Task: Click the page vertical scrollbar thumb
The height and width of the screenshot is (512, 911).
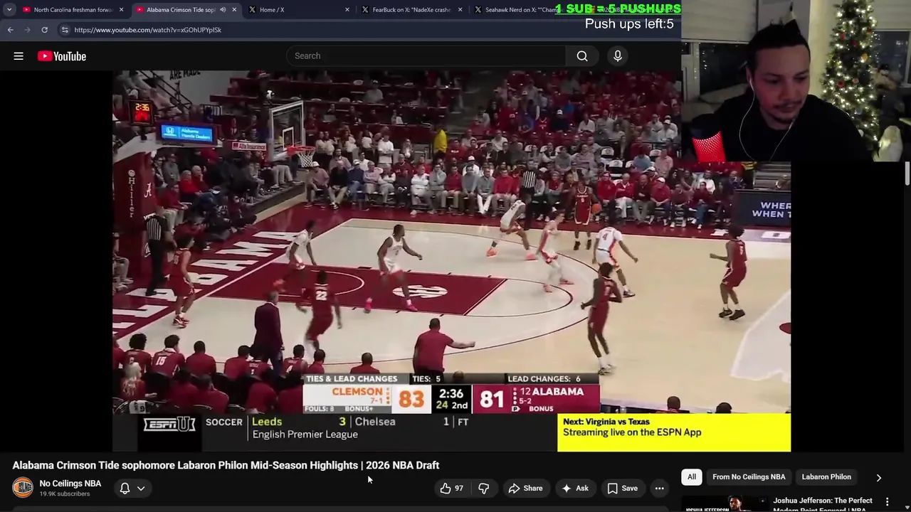Action: (x=907, y=174)
